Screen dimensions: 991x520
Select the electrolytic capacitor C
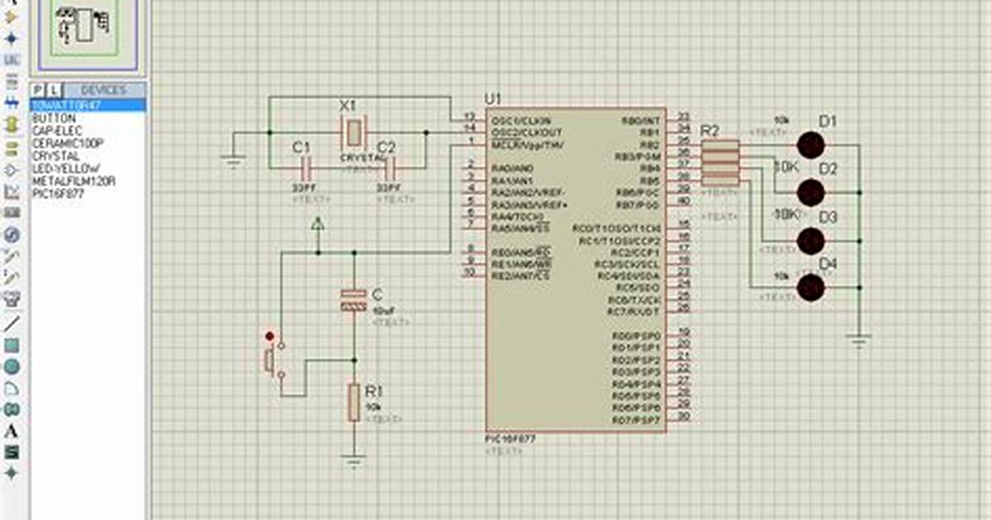[x=353, y=300]
